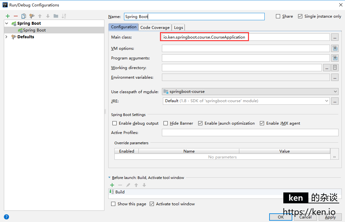Viewport: 345px width, 222px height.
Task: Close the Run/Debug Configurations dialog
Action: pyautogui.click(x=341, y=5)
